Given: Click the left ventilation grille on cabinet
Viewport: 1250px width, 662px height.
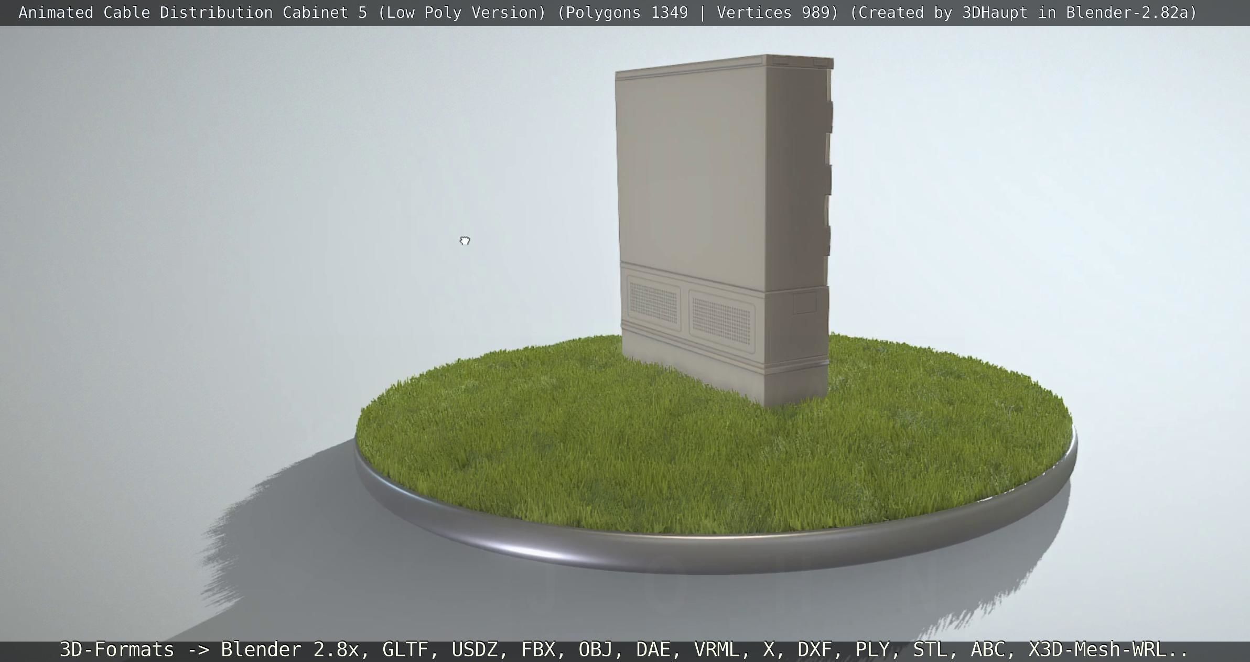Looking at the screenshot, I should point(654,303).
